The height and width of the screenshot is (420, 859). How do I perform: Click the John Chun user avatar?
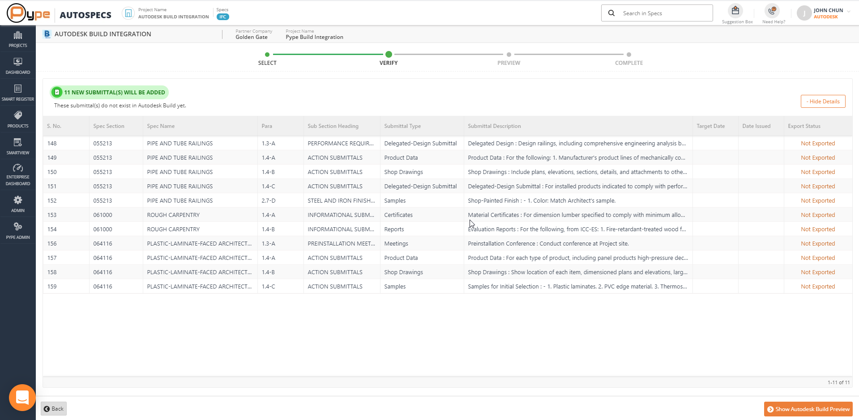pyautogui.click(x=804, y=13)
